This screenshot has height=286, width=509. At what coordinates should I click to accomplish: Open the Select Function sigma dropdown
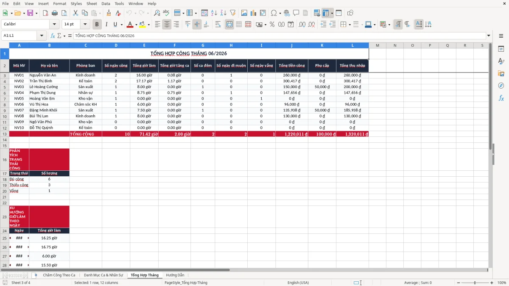[64, 36]
